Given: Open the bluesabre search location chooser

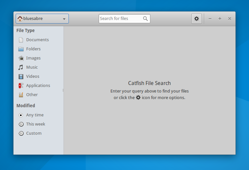Looking at the screenshot, I should [x=42, y=19].
